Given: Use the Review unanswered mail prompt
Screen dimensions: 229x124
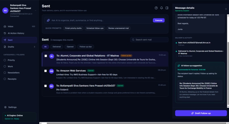Looking at the screenshot, I should [x=118, y=28].
